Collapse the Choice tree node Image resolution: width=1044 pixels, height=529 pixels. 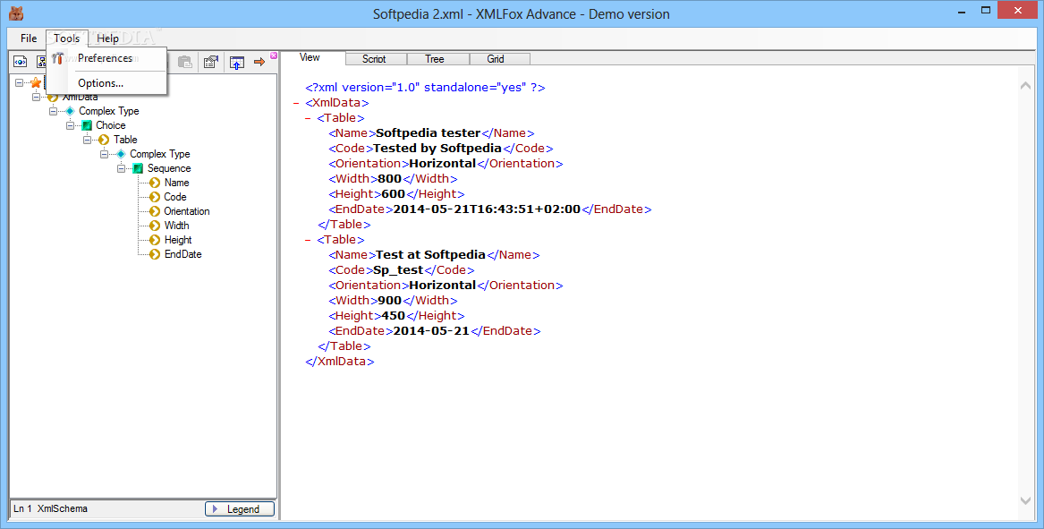tap(71, 125)
